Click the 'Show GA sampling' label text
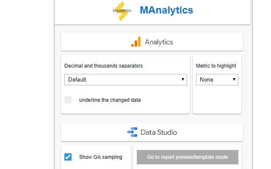The height and width of the screenshot is (169, 271). [101, 157]
